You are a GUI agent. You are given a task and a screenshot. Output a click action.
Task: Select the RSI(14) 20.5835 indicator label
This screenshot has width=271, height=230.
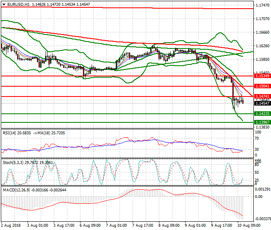17,133
